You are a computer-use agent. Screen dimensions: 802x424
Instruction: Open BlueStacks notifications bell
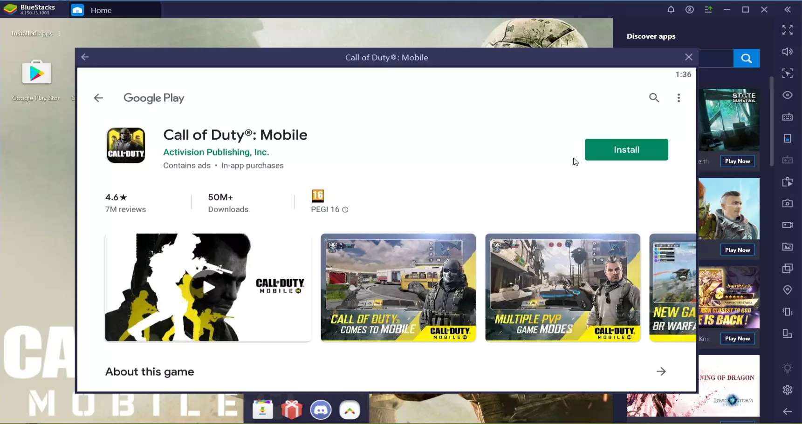click(671, 10)
